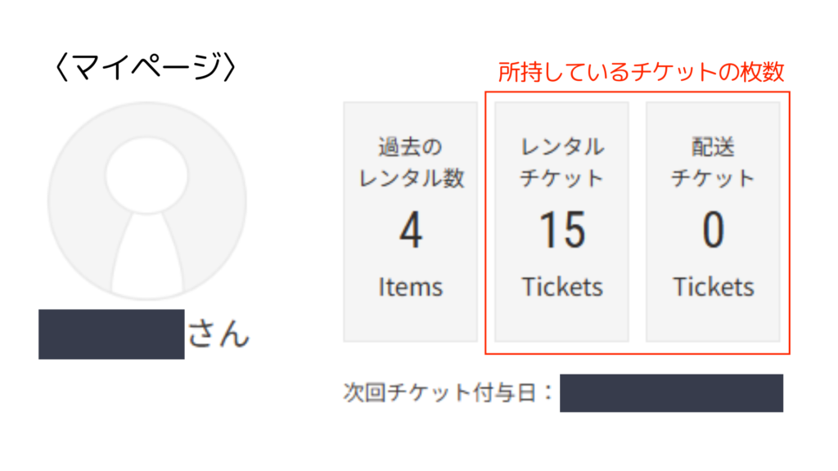
Task: Open the 過去のレンタル数 history card
Action: [x=409, y=221]
